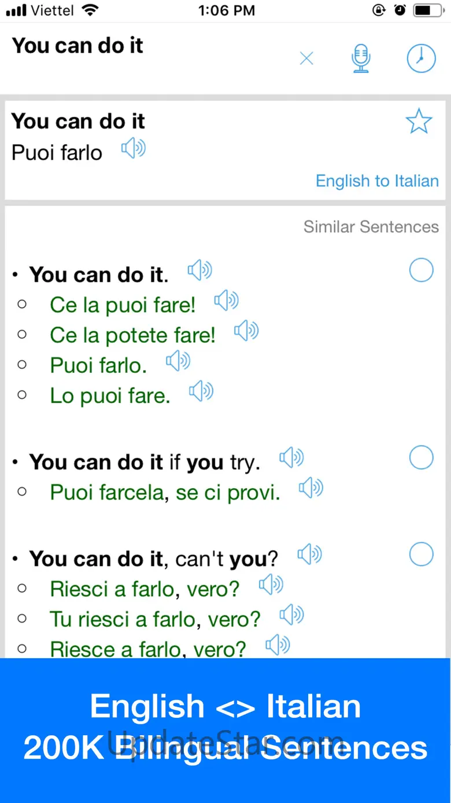Open search history clock icon
Image resolution: width=451 pixels, height=803 pixels.
(x=421, y=58)
